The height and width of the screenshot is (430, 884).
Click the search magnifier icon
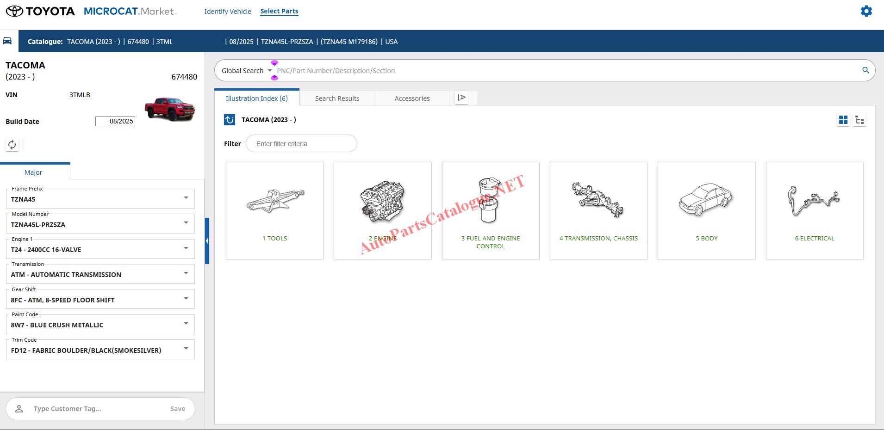pos(865,70)
